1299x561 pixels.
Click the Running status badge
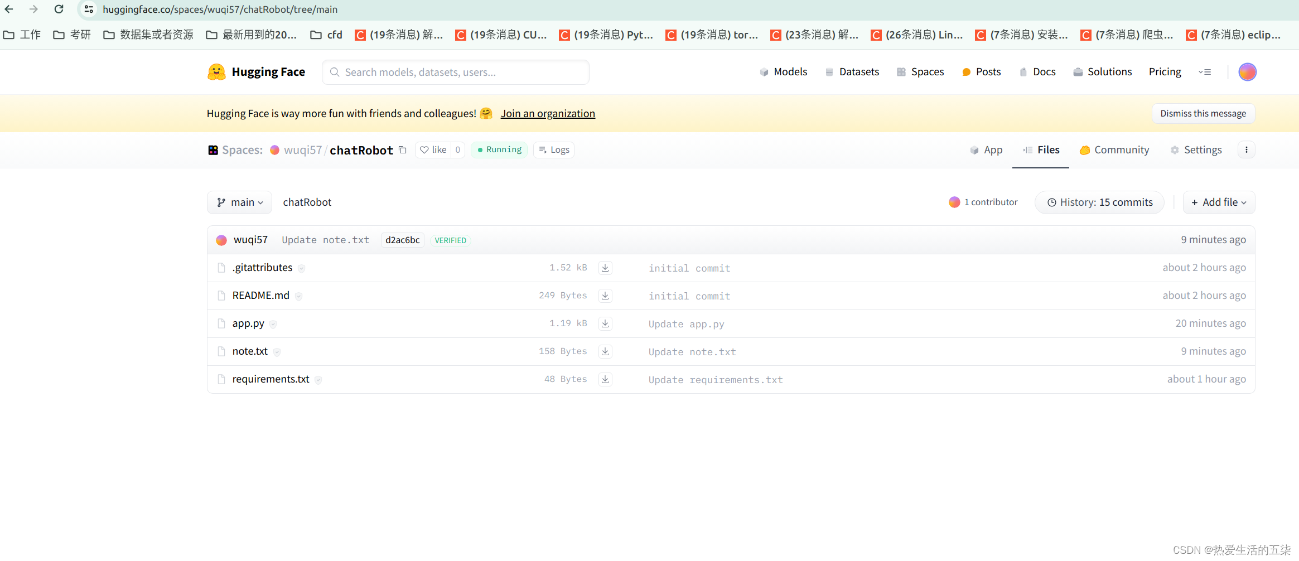point(499,149)
